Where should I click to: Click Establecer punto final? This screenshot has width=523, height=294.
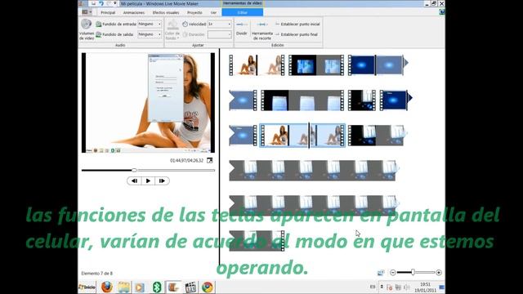click(296, 34)
